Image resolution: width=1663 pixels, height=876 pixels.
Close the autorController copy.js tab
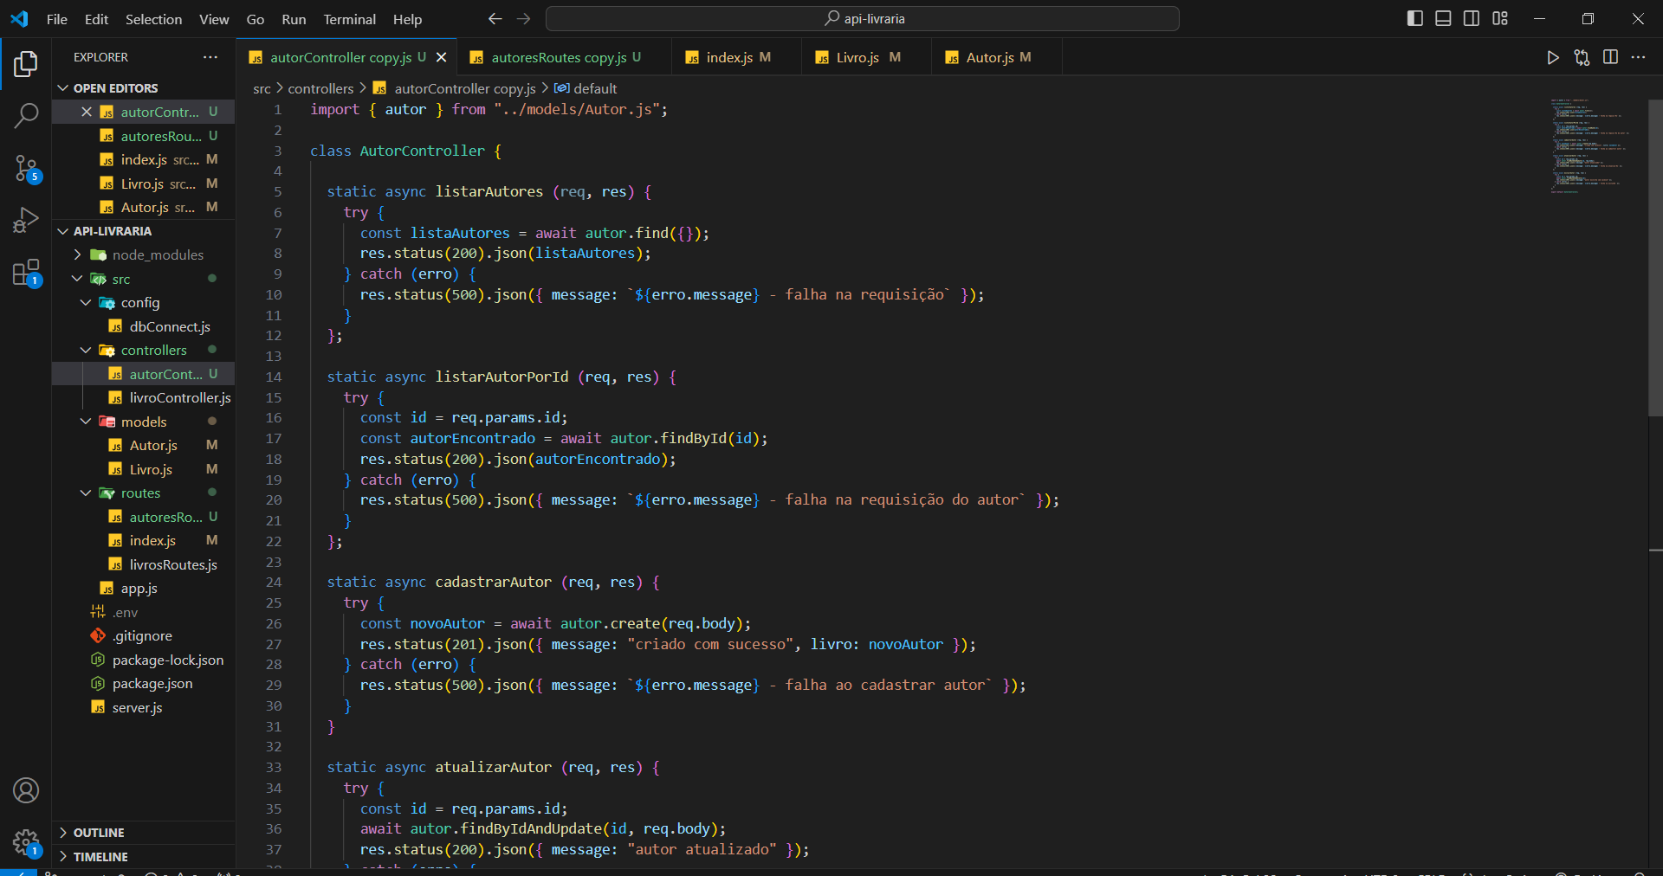tap(442, 57)
